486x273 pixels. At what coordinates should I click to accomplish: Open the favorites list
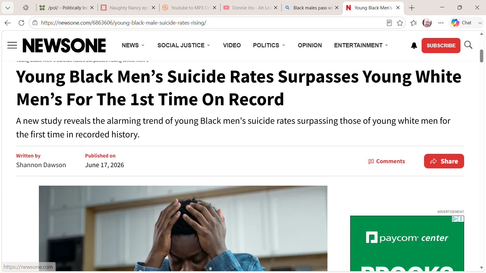click(x=413, y=23)
